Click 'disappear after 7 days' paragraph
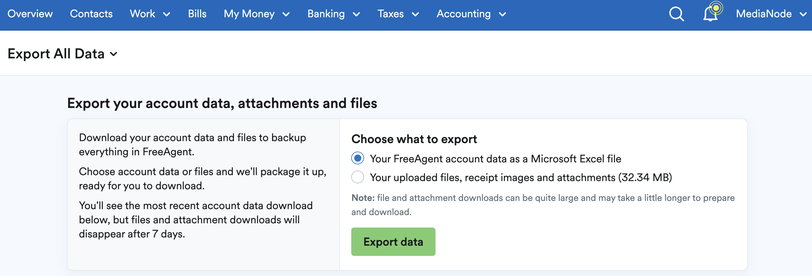Image resolution: width=812 pixels, height=276 pixels. point(196,220)
